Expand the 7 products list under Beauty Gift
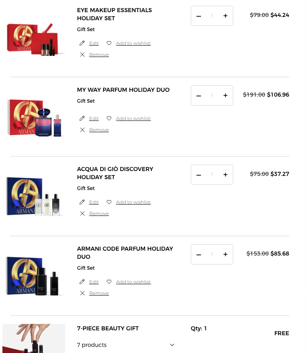 point(172,345)
